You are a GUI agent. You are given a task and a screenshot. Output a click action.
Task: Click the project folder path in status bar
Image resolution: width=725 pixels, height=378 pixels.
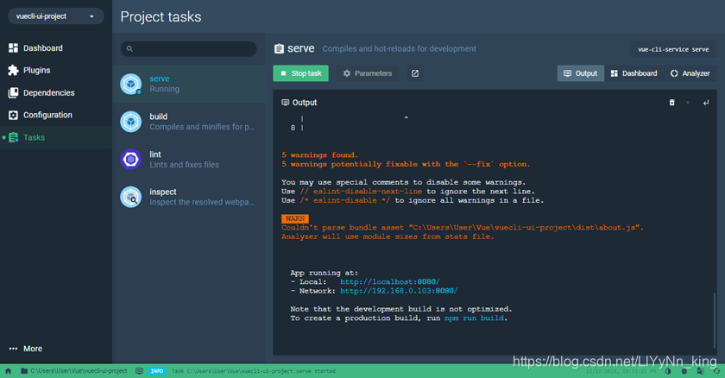pos(74,370)
